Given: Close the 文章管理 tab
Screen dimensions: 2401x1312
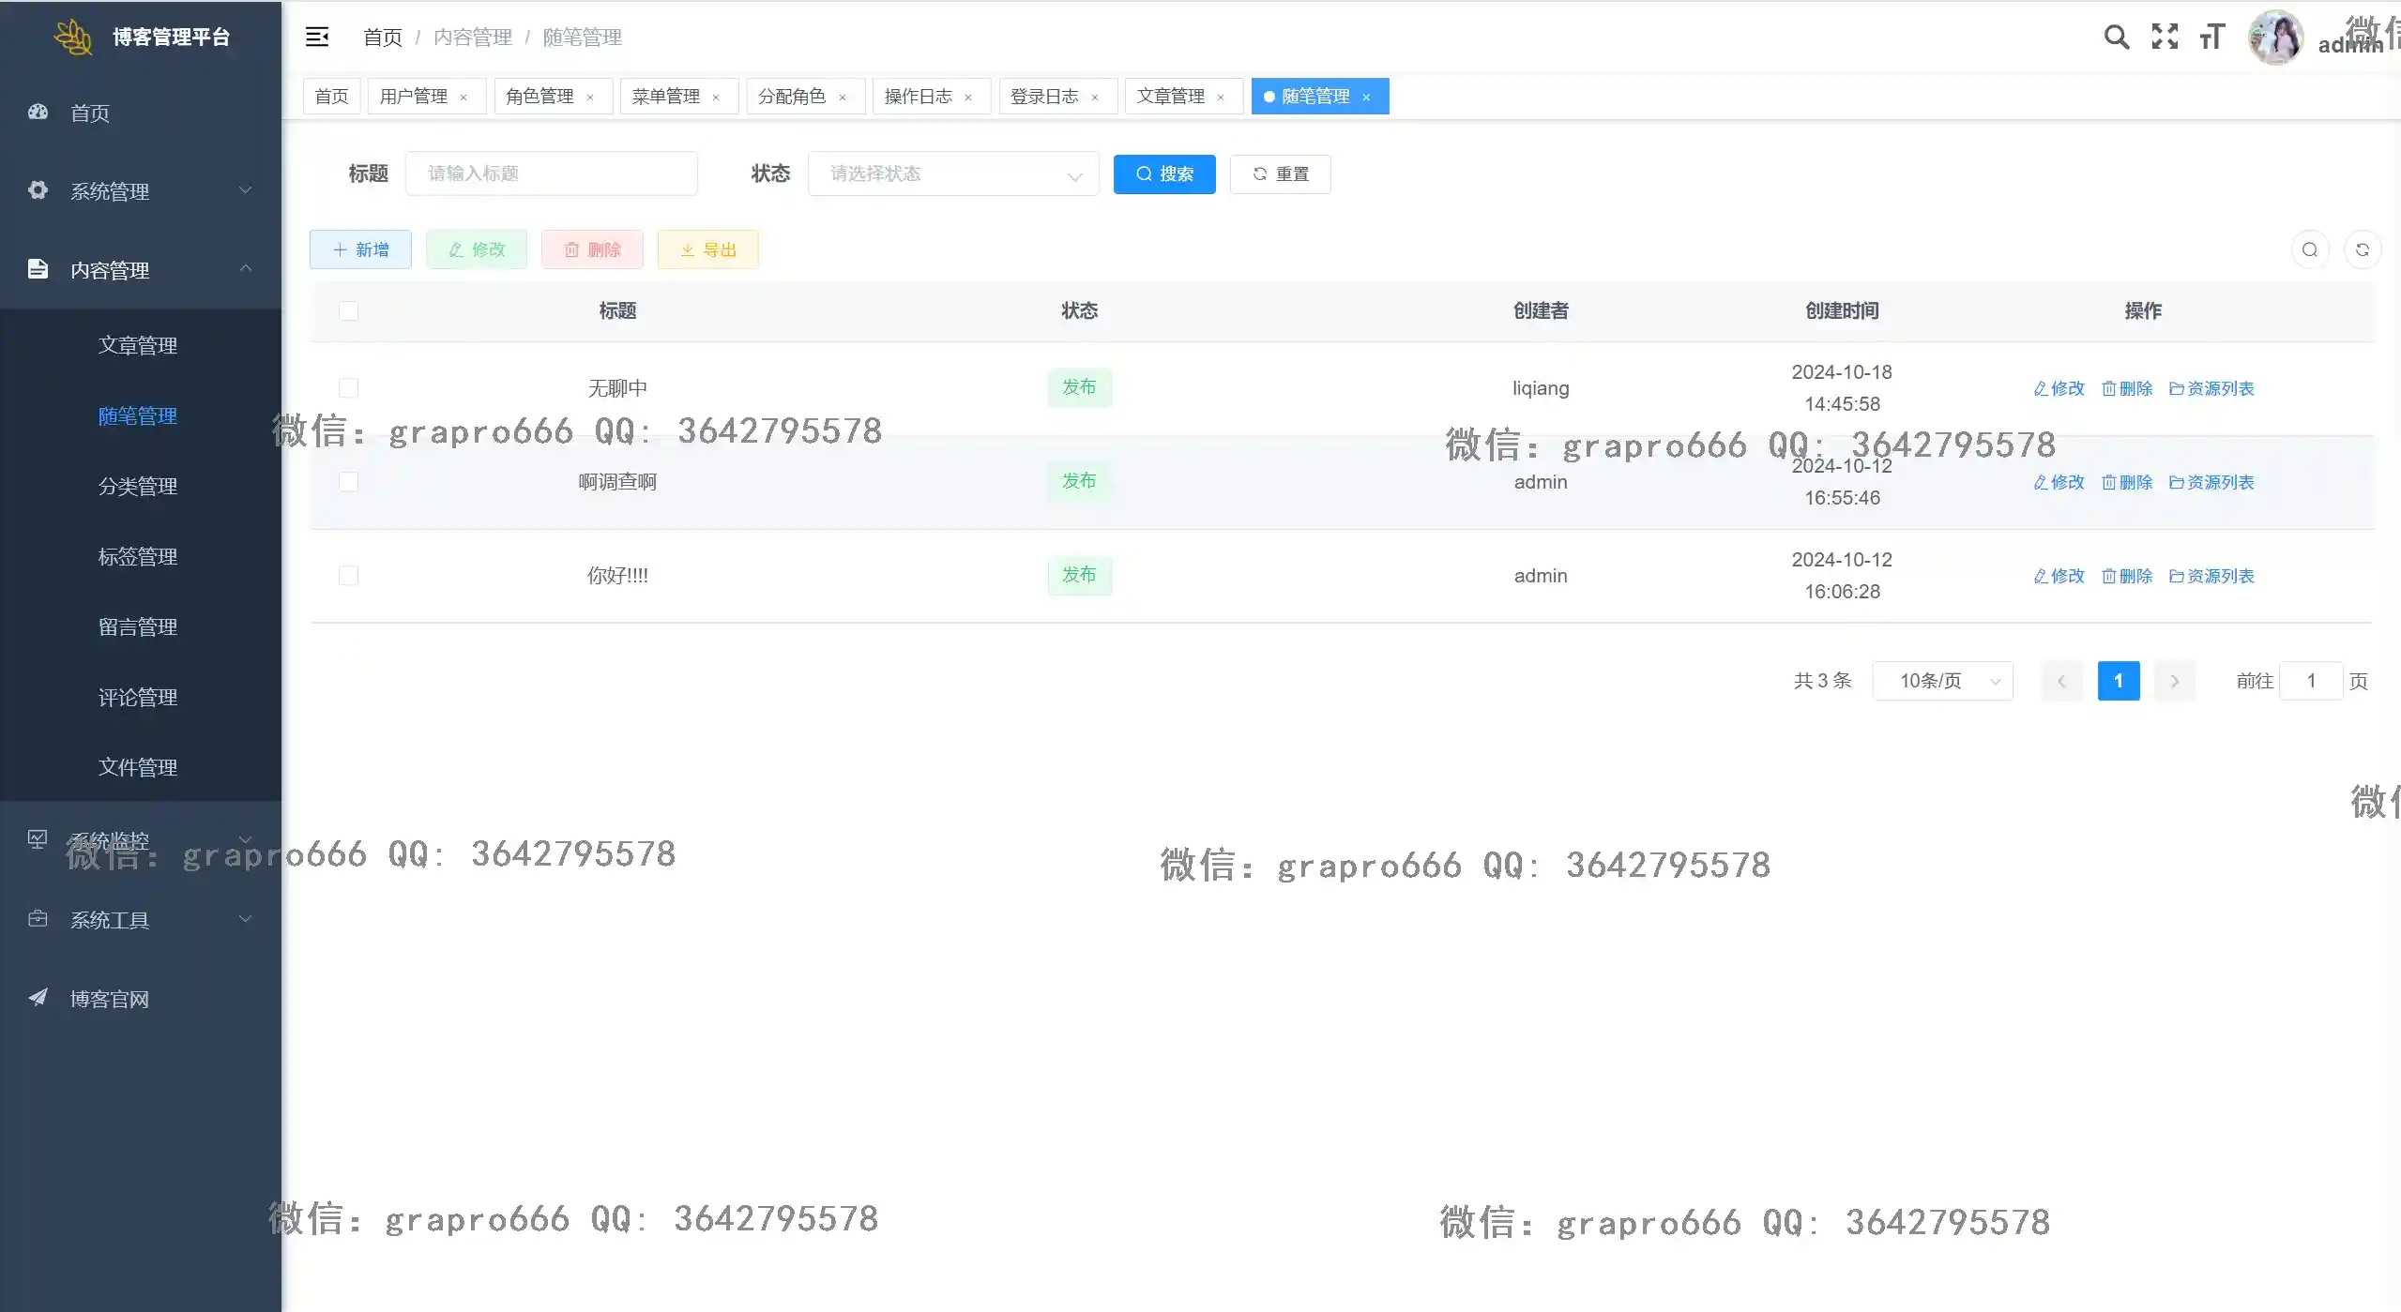Looking at the screenshot, I should click(1221, 97).
